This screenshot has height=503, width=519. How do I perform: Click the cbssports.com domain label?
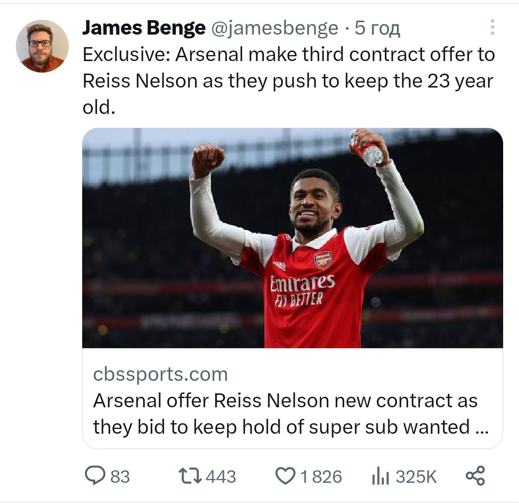(x=160, y=374)
